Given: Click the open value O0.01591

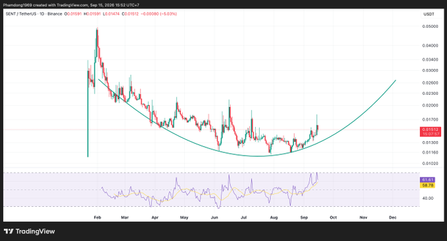Looking at the screenshot, I should (73, 14).
